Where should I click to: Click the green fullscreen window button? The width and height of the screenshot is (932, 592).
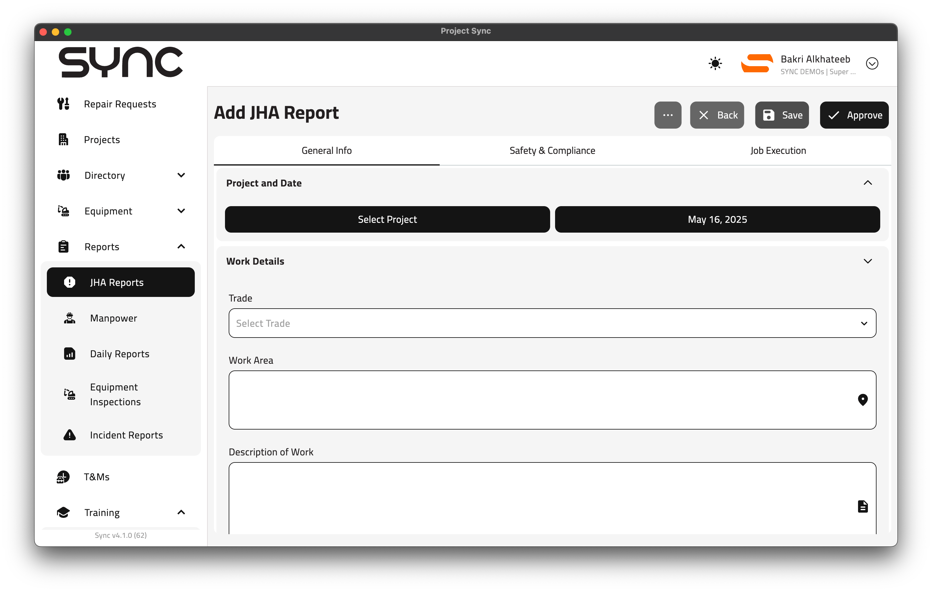pyautogui.click(x=68, y=32)
